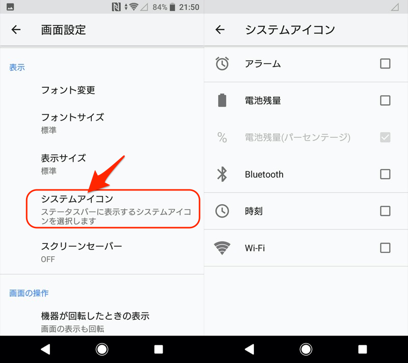The width and height of the screenshot is (408, 363).
Task: Tap back arrow in システムアイコン header
Action: (220, 30)
